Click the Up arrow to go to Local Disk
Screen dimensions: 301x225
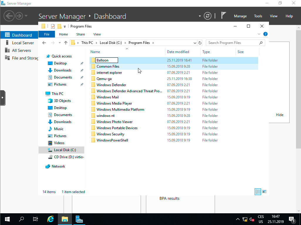click(65, 43)
